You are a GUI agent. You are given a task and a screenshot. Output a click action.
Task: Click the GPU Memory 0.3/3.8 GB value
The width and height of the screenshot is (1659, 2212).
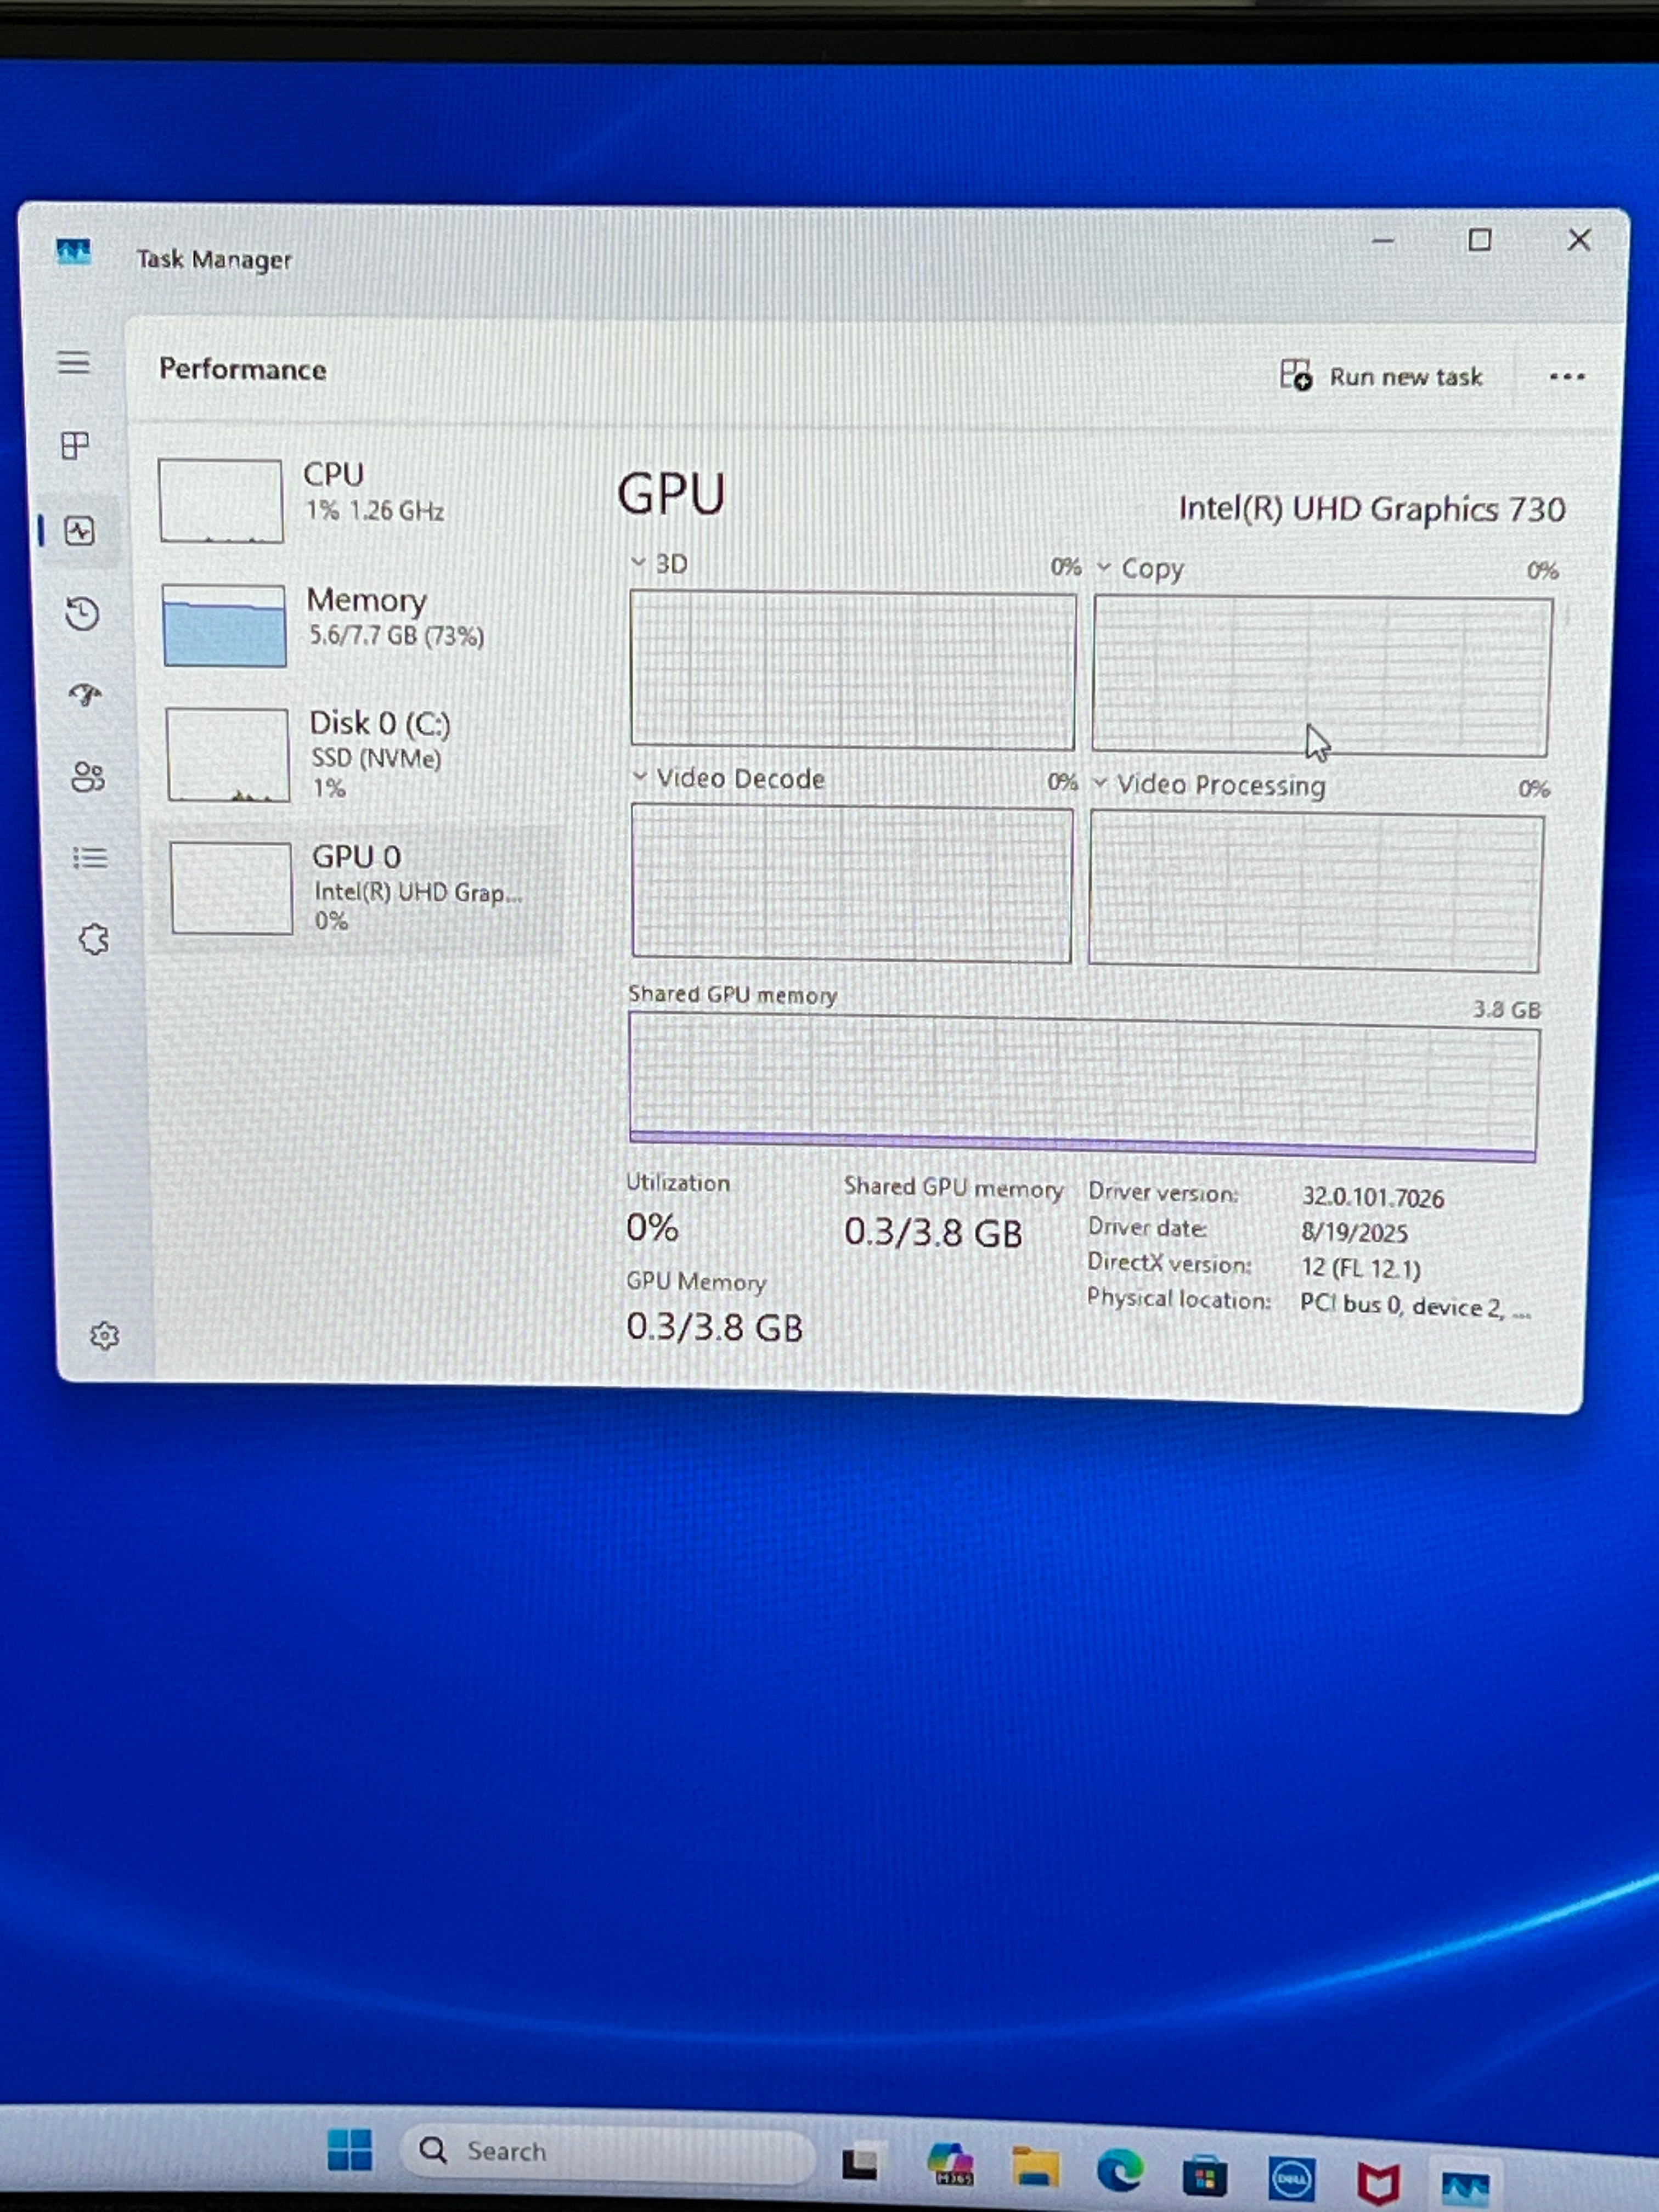[x=714, y=1327]
